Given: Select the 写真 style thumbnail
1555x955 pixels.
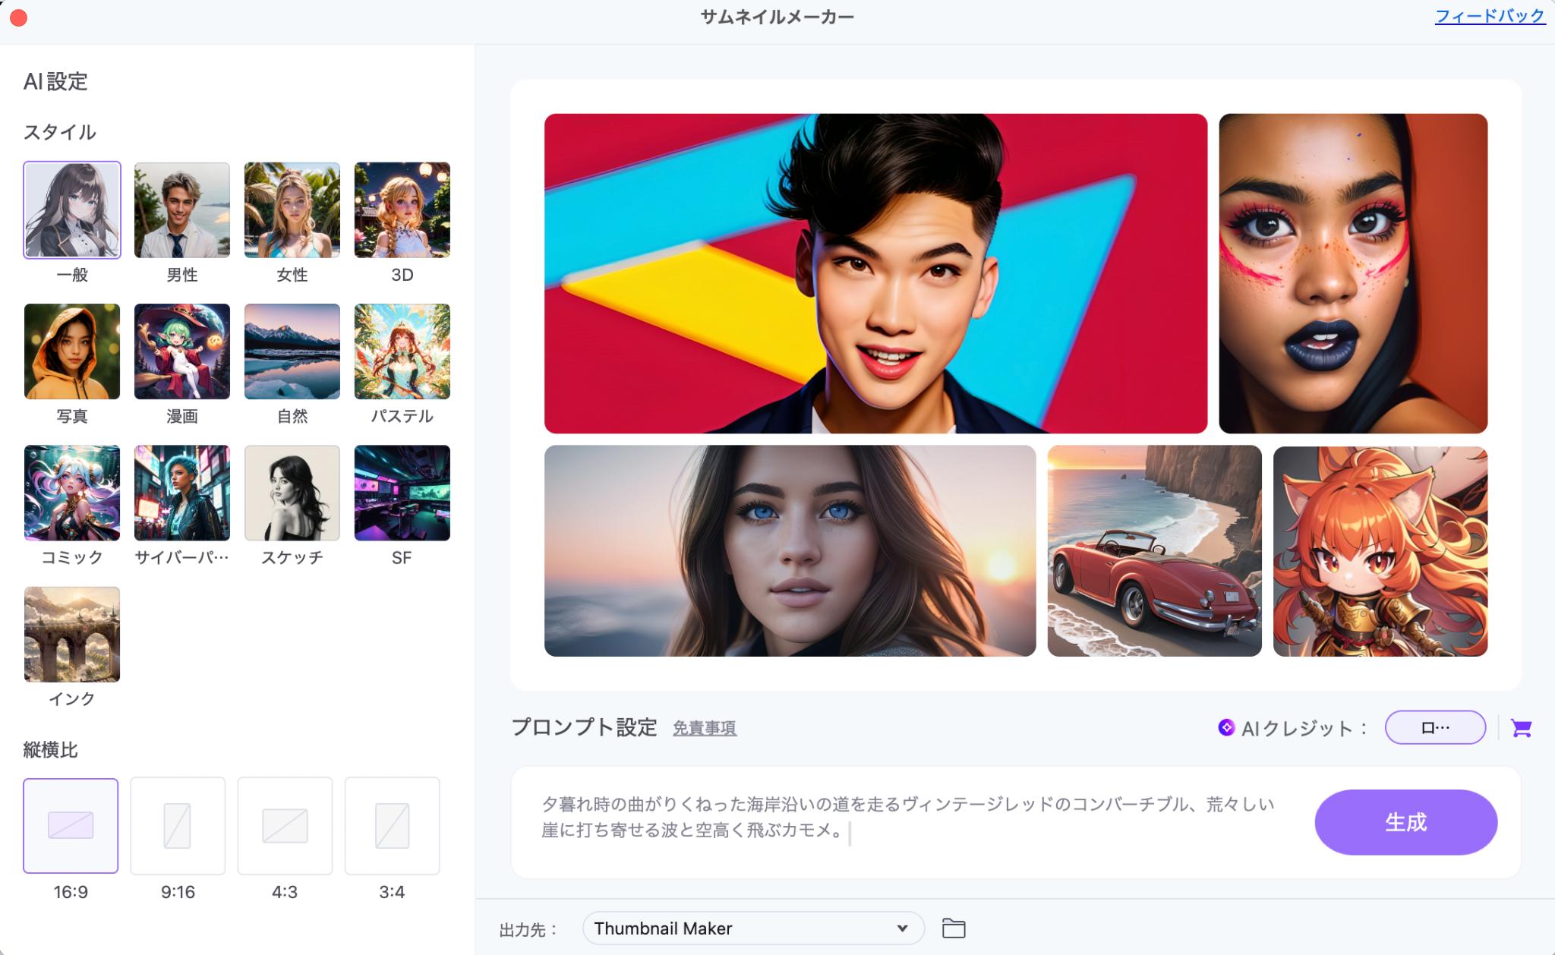Looking at the screenshot, I should coord(72,351).
